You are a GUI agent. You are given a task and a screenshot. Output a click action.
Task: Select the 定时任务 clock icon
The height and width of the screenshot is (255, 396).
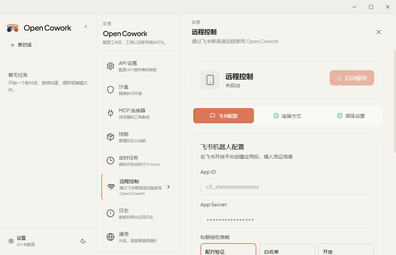click(x=110, y=160)
